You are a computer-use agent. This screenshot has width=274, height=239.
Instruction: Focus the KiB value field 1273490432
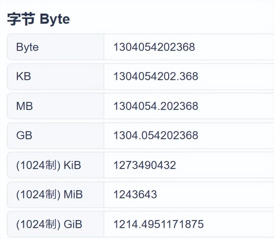click(x=145, y=165)
